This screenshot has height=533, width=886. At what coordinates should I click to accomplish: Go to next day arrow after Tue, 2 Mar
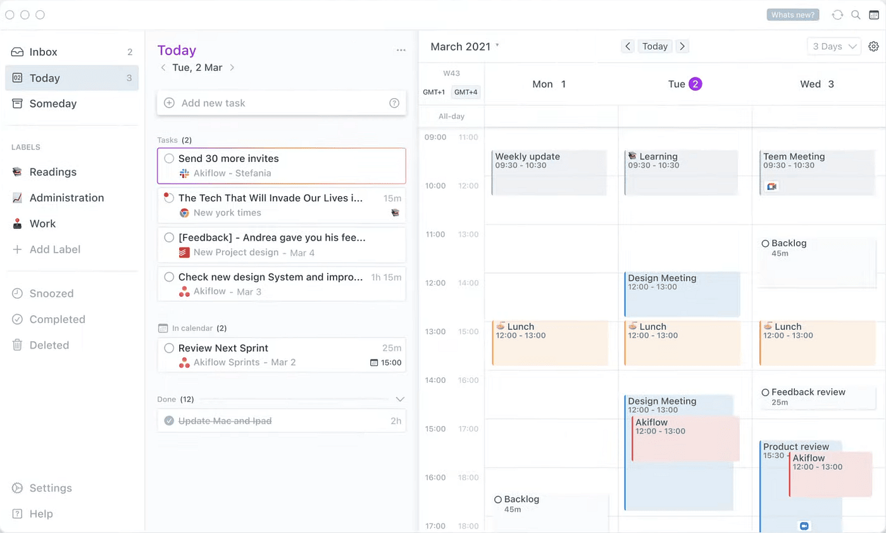[x=232, y=68]
